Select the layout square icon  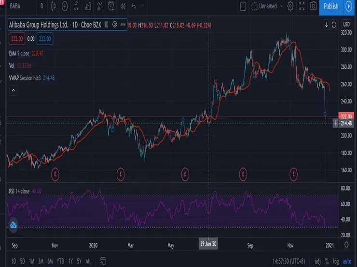(243, 6)
